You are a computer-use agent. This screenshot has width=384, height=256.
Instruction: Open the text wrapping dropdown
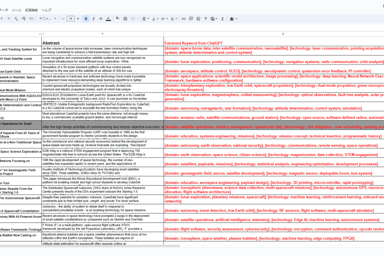click(x=164, y=19)
